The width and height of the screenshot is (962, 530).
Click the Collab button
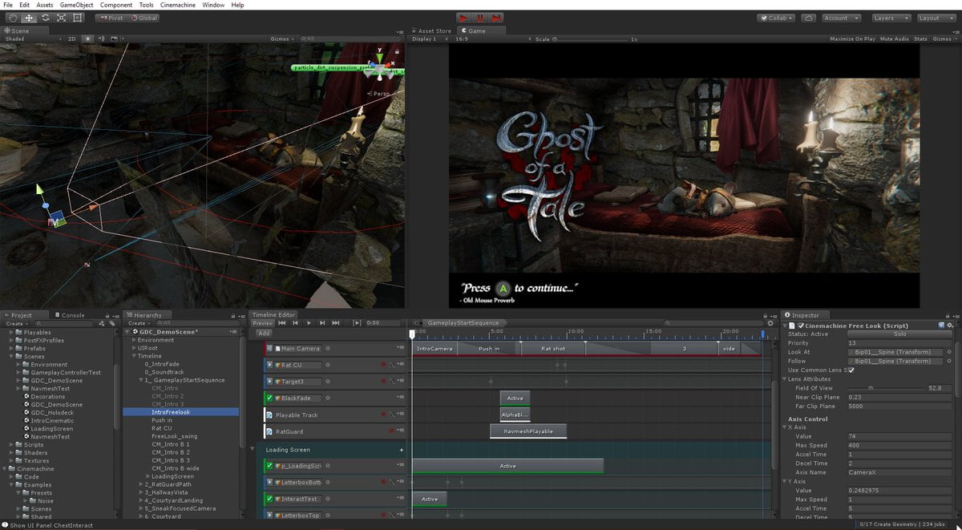pyautogui.click(x=777, y=18)
